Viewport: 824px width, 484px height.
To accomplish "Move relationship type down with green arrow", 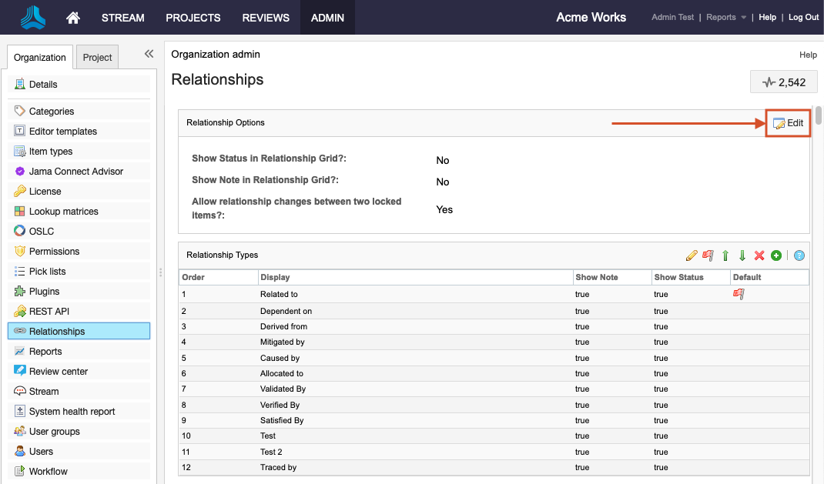I will [x=742, y=255].
